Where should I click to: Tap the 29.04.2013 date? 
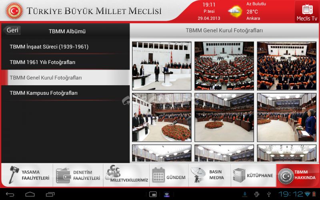pos(209,18)
